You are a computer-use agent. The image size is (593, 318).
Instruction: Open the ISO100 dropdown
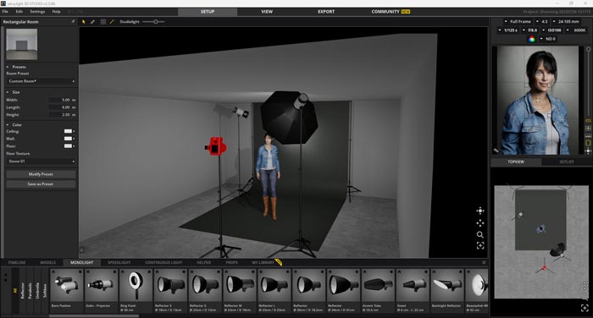point(552,30)
